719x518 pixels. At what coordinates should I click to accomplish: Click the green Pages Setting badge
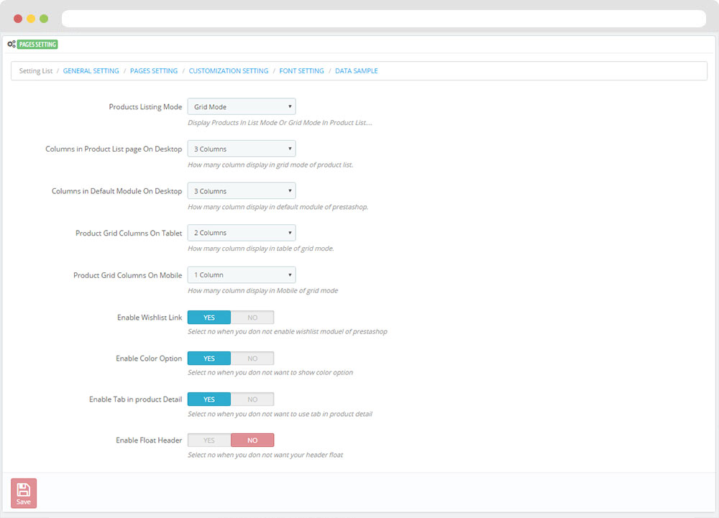[x=37, y=45]
